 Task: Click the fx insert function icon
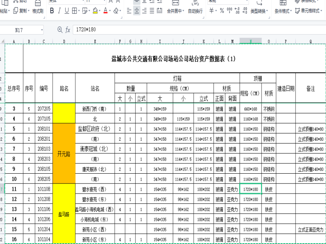point(68,30)
